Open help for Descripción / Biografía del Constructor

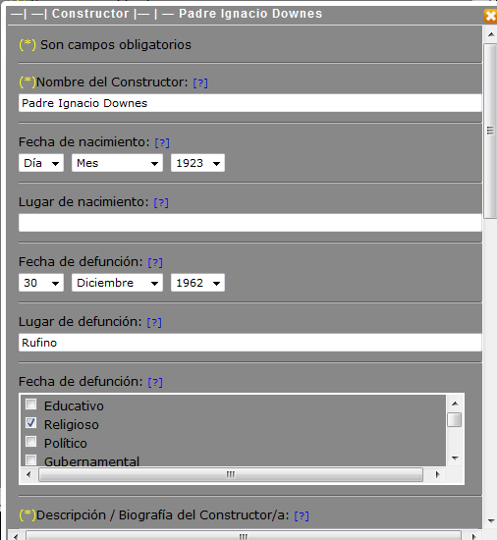(302, 515)
